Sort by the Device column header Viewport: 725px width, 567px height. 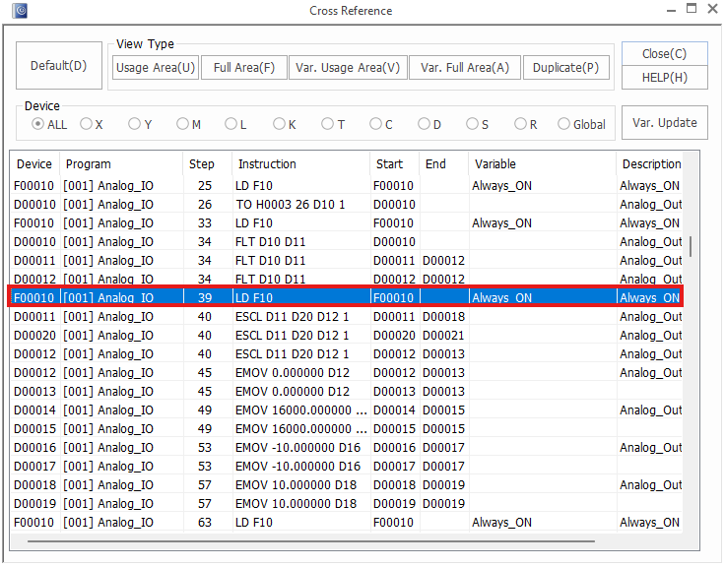point(34,164)
